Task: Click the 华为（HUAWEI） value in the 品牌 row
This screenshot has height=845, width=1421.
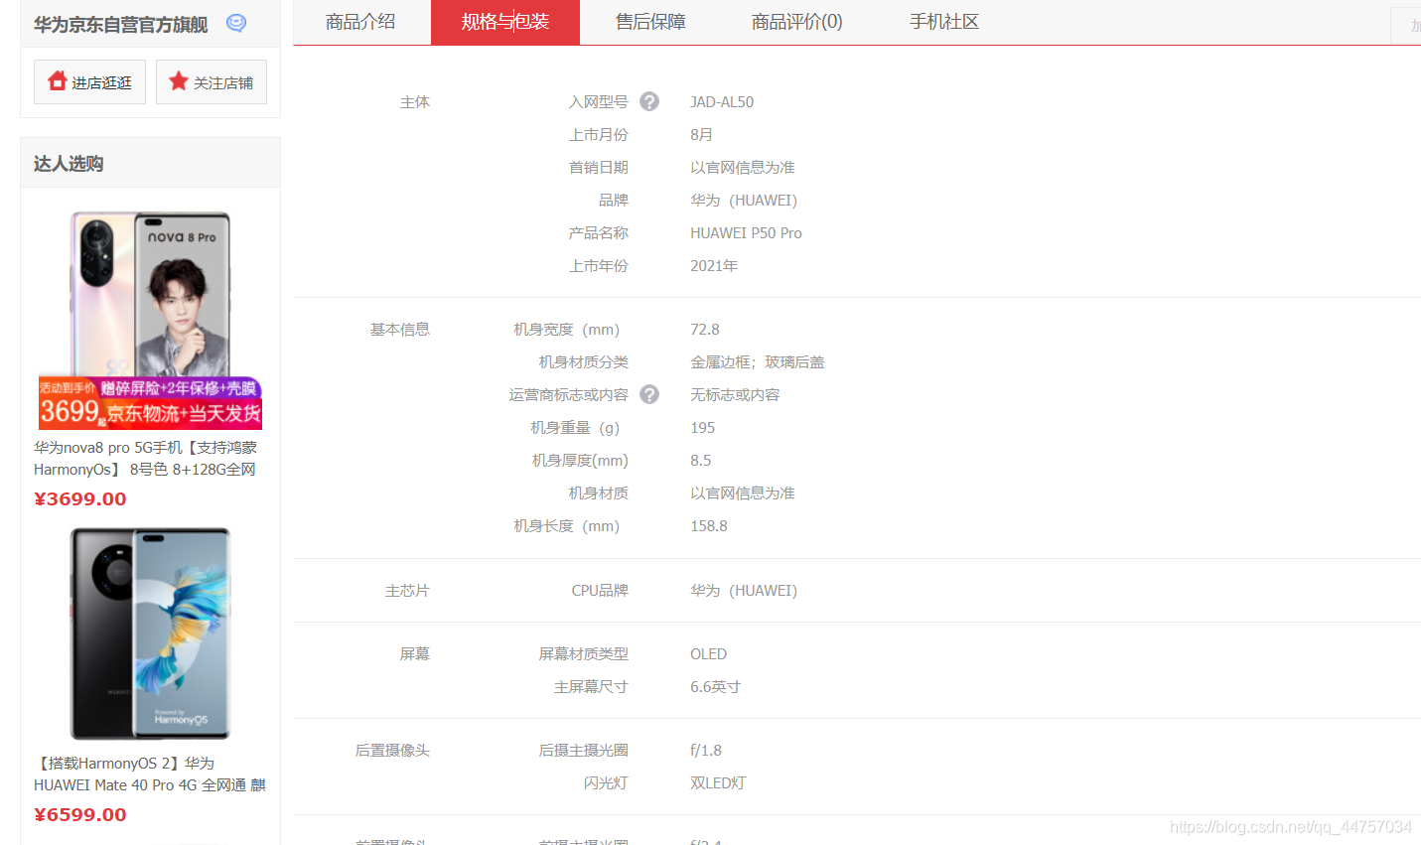Action: [744, 201]
